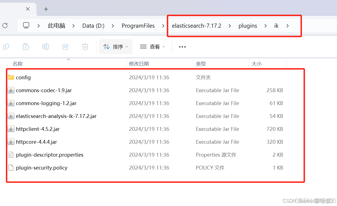Click the rename icon in the toolbar

46,47
